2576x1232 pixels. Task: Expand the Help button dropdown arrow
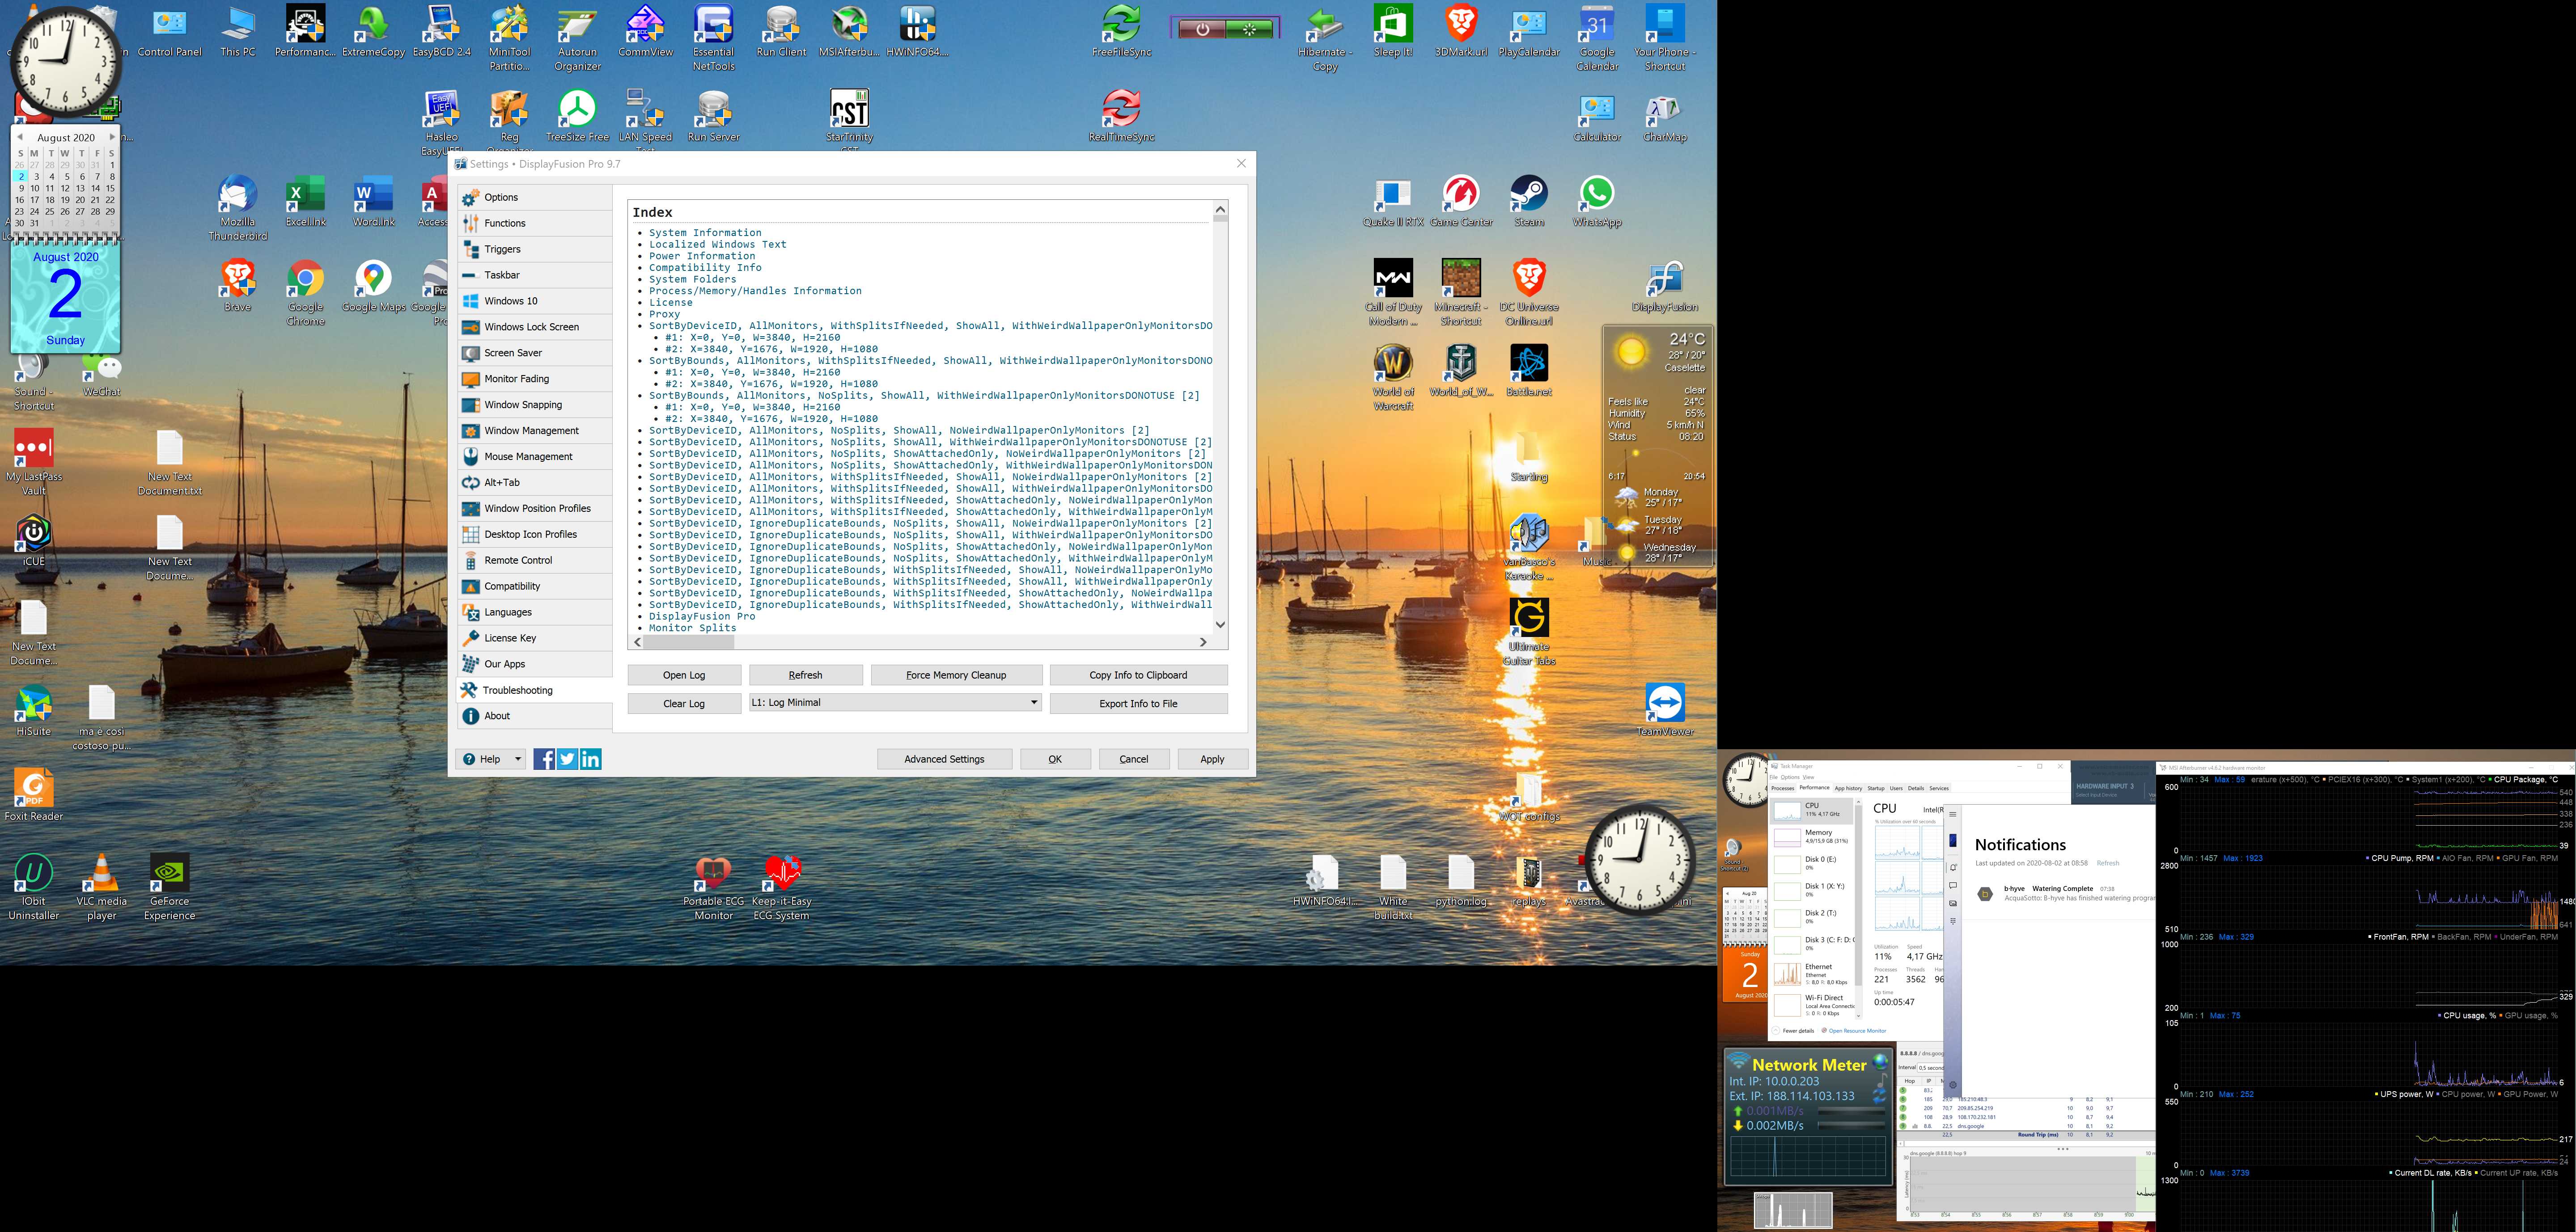[518, 759]
